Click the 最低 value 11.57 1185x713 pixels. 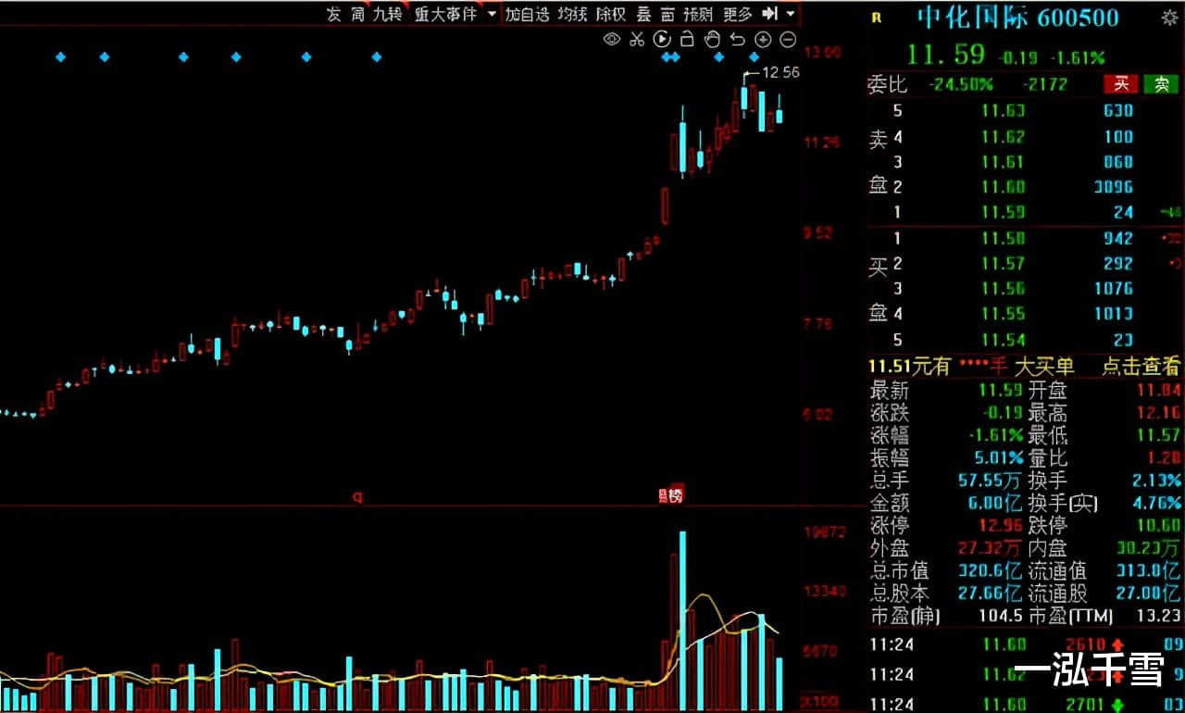point(1159,435)
